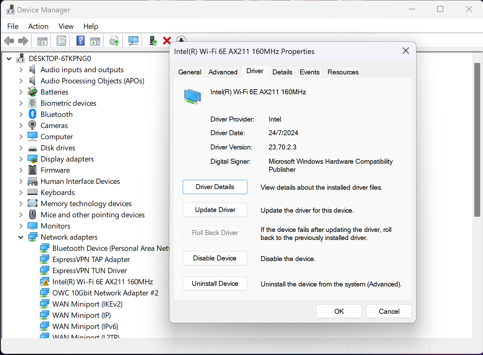
Task: Switch to the General tab
Action: pyautogui.click(x=190, y=72)
